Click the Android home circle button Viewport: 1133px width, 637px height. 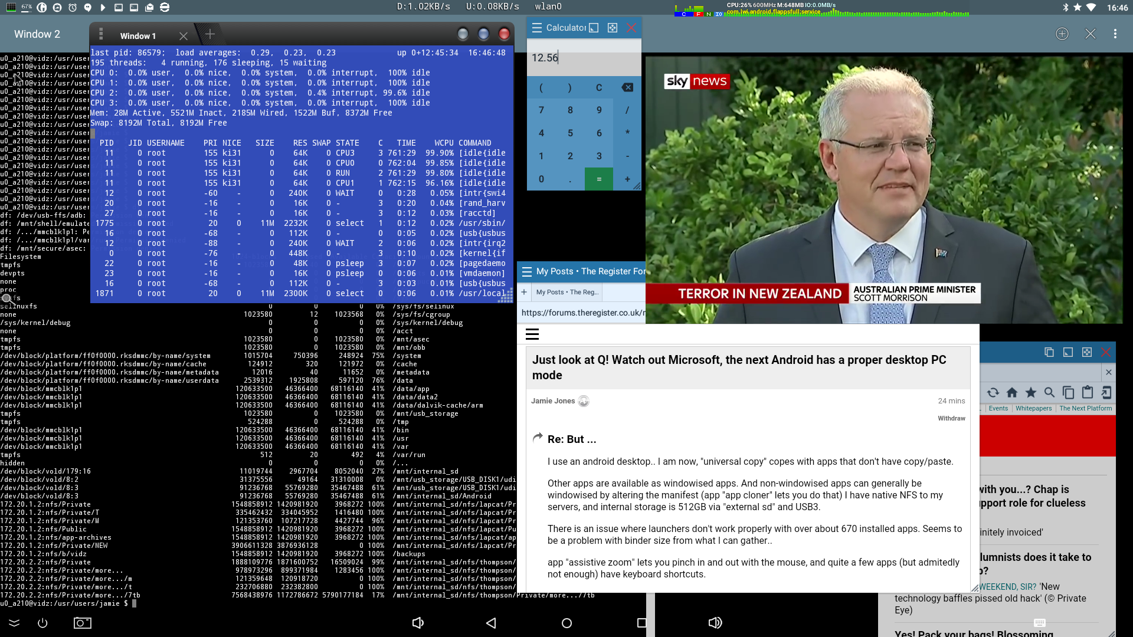click(x=566, y=623)
